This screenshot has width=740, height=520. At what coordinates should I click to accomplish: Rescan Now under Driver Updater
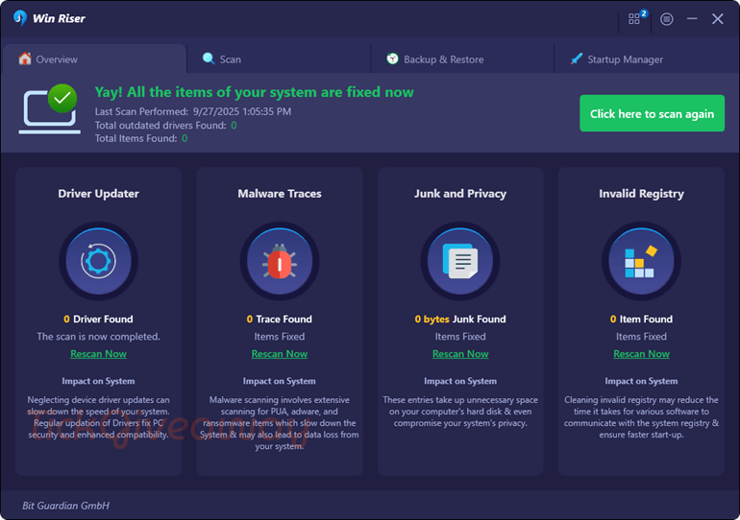tap(98, 354)
